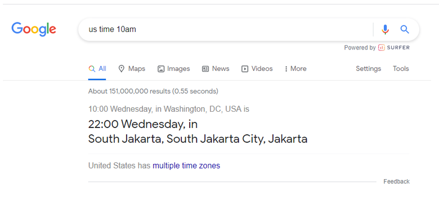Screen dimensions: 439x219
Task: Open the multiple time zones link
Action: (186, 166)
